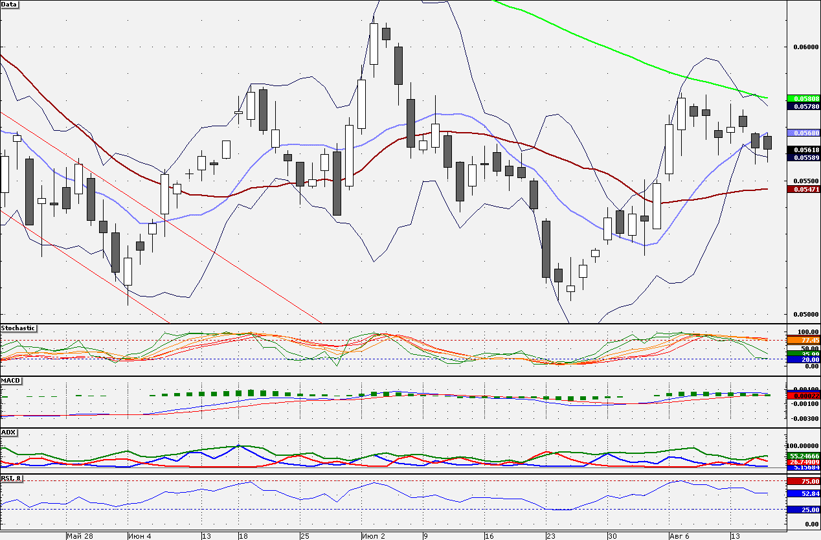This screenshot has width=821, height=540.
Task: Select the RSI, 8 panel label
Action: point(11,478)
